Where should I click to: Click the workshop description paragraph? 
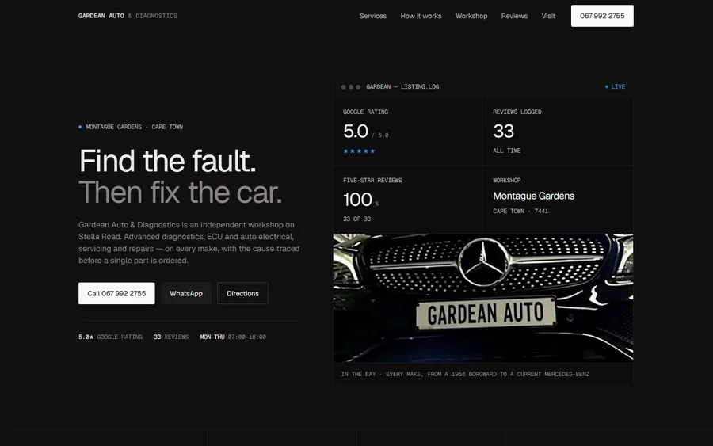coord(189,242)
